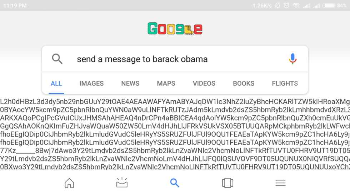Screen dimensions: 350x196
Task: Show VIDEOS search results
Action: (x=204, y=84)
